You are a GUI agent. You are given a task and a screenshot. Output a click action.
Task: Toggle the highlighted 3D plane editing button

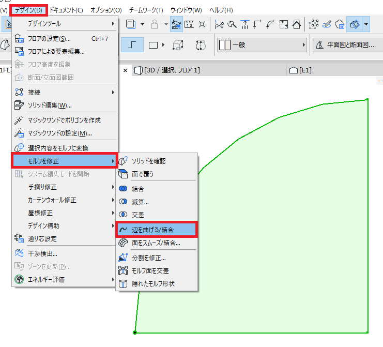355,24
